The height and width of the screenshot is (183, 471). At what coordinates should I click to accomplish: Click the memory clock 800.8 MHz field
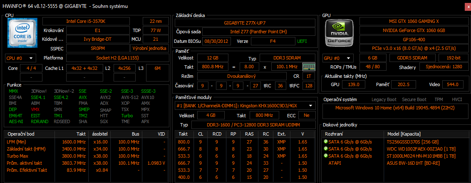coord(213,67)
